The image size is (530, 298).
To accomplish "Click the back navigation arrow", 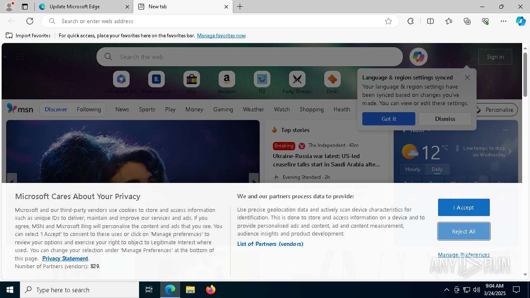I will tap(12, 21).
